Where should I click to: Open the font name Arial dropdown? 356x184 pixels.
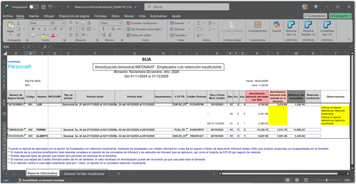tap(50, 23)
